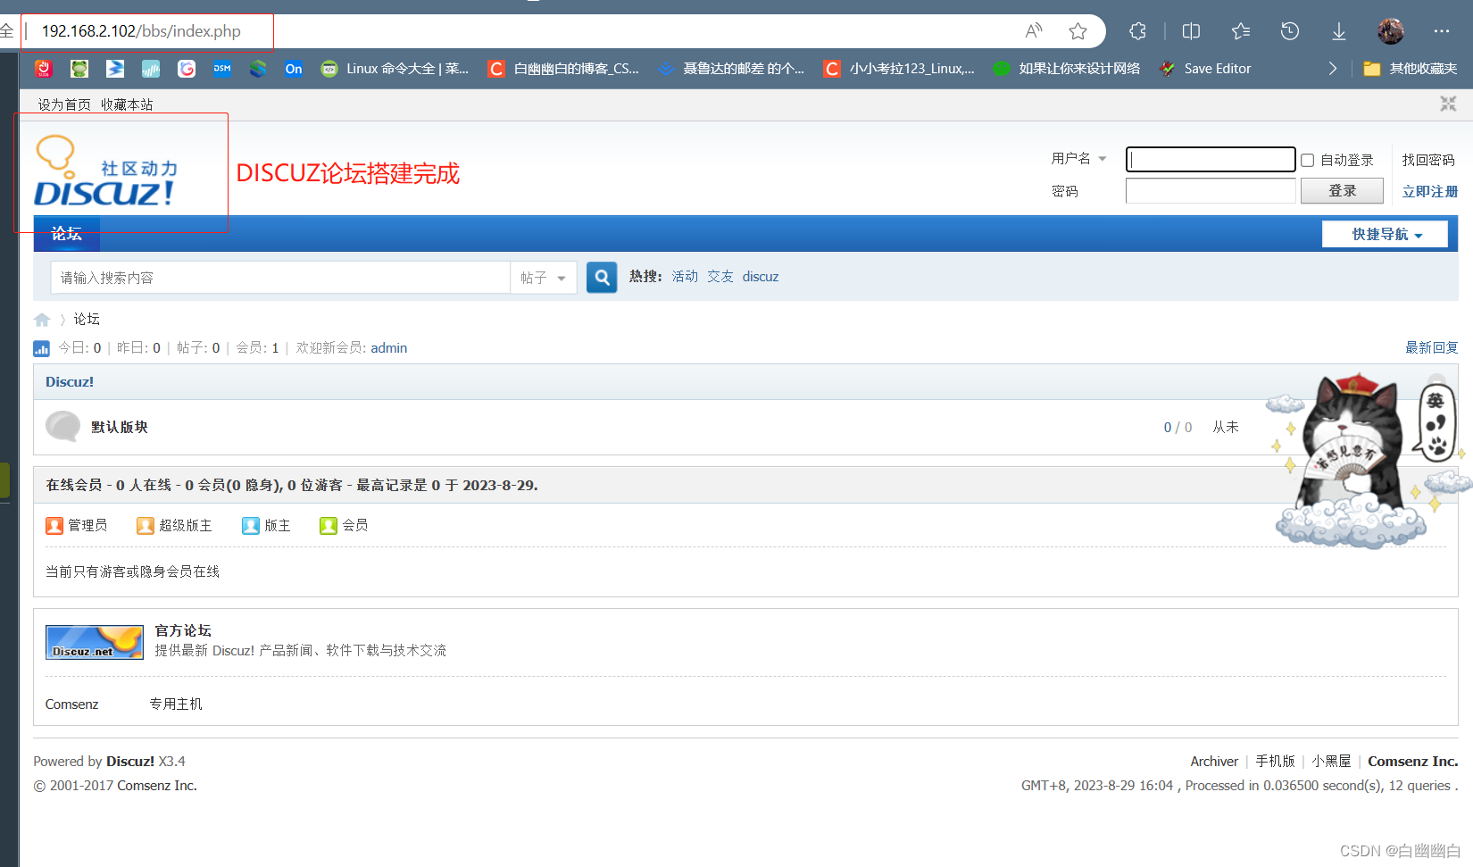The image size is (1473, 867).
Task: Show more bookmarks overflow chevron
Action: pos(1333,69)
